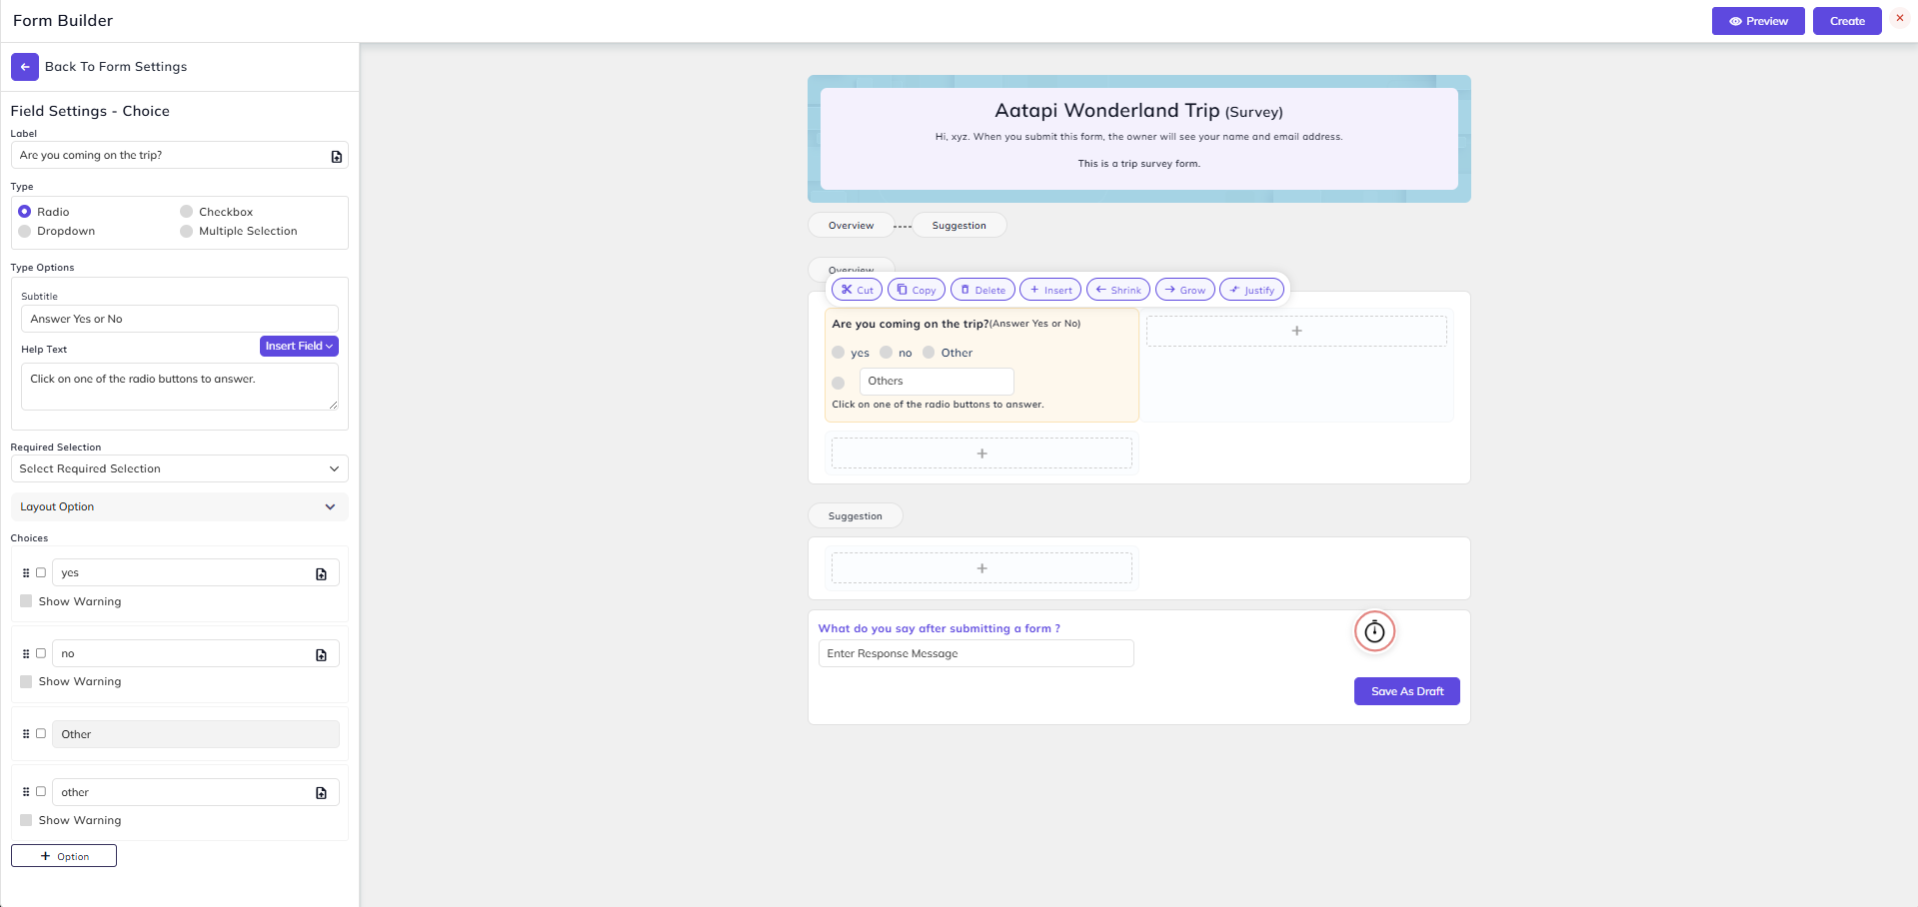
Task: Click the document icon in the 'other' choice
Action: coord(321,792)
